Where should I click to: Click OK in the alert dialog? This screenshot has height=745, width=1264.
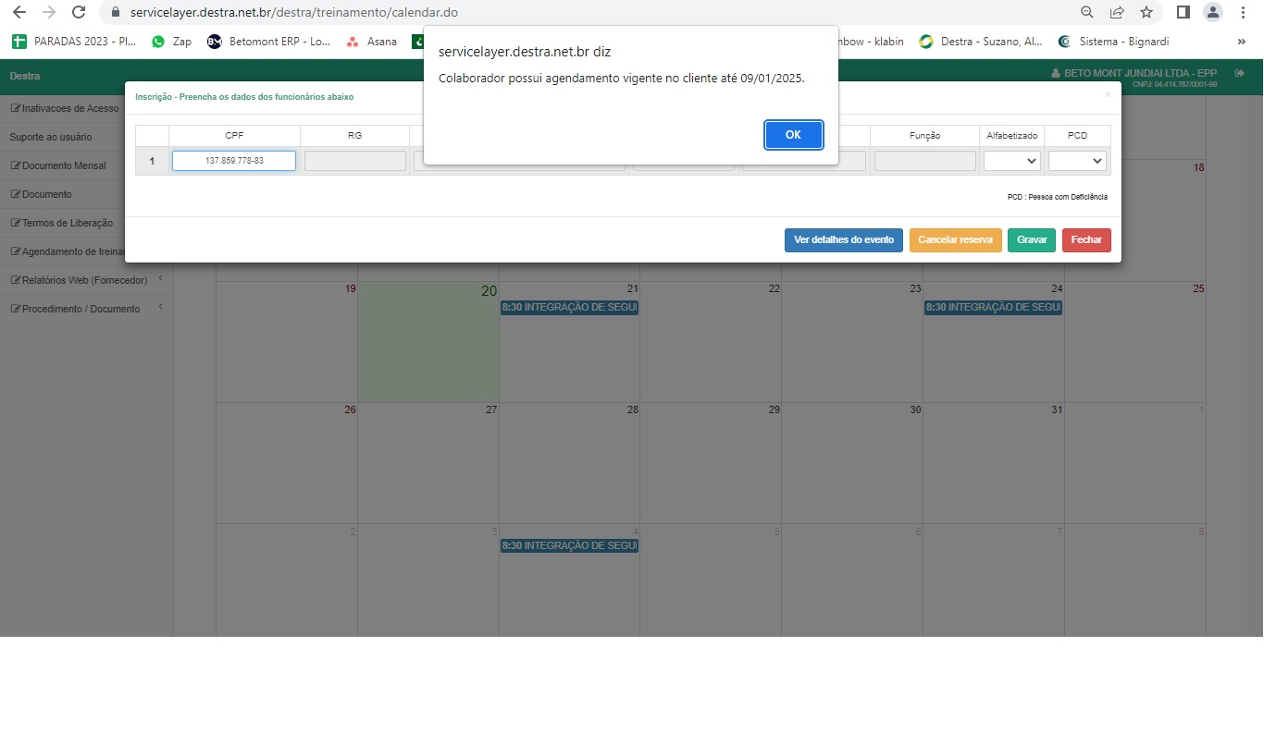click(793, 134)
